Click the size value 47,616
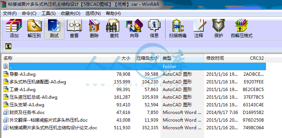 click(123, 113)
